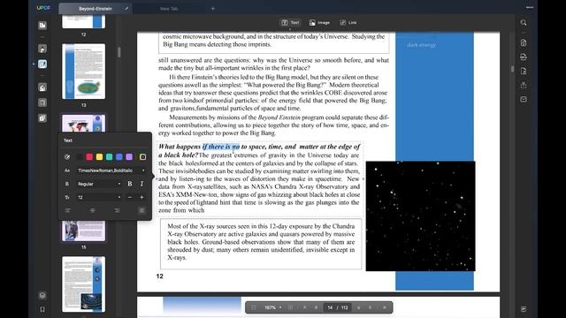The height and width of the screenshot is (318, 566).
Task: Click page number 12 at page bottom
Action: 159,276
